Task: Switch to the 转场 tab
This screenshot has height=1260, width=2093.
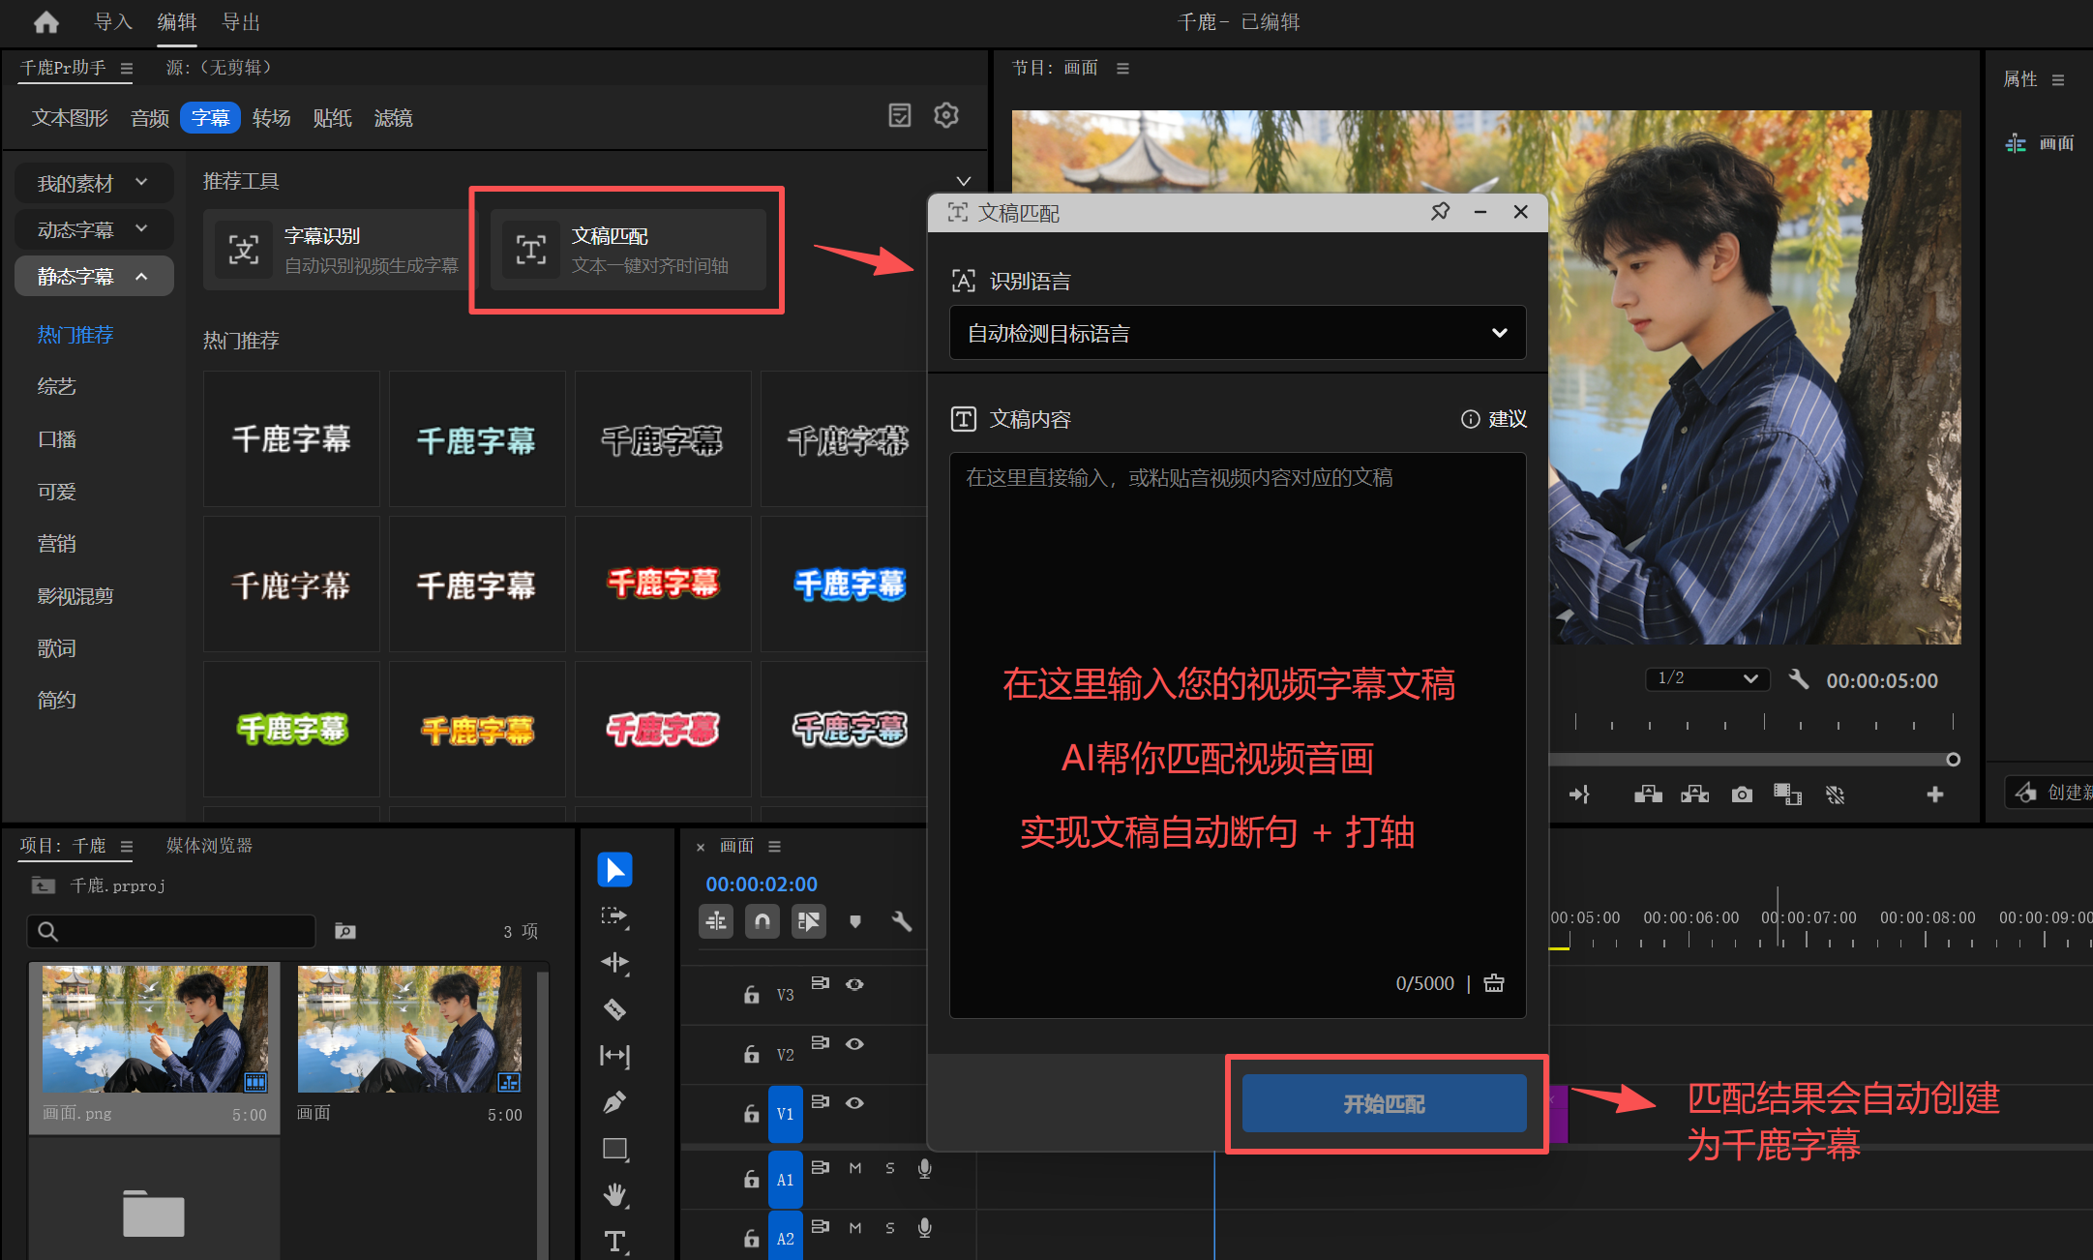Action: 271,118
